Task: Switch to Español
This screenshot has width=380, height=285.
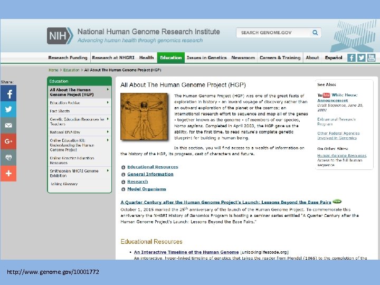Action: coord(334,58)
